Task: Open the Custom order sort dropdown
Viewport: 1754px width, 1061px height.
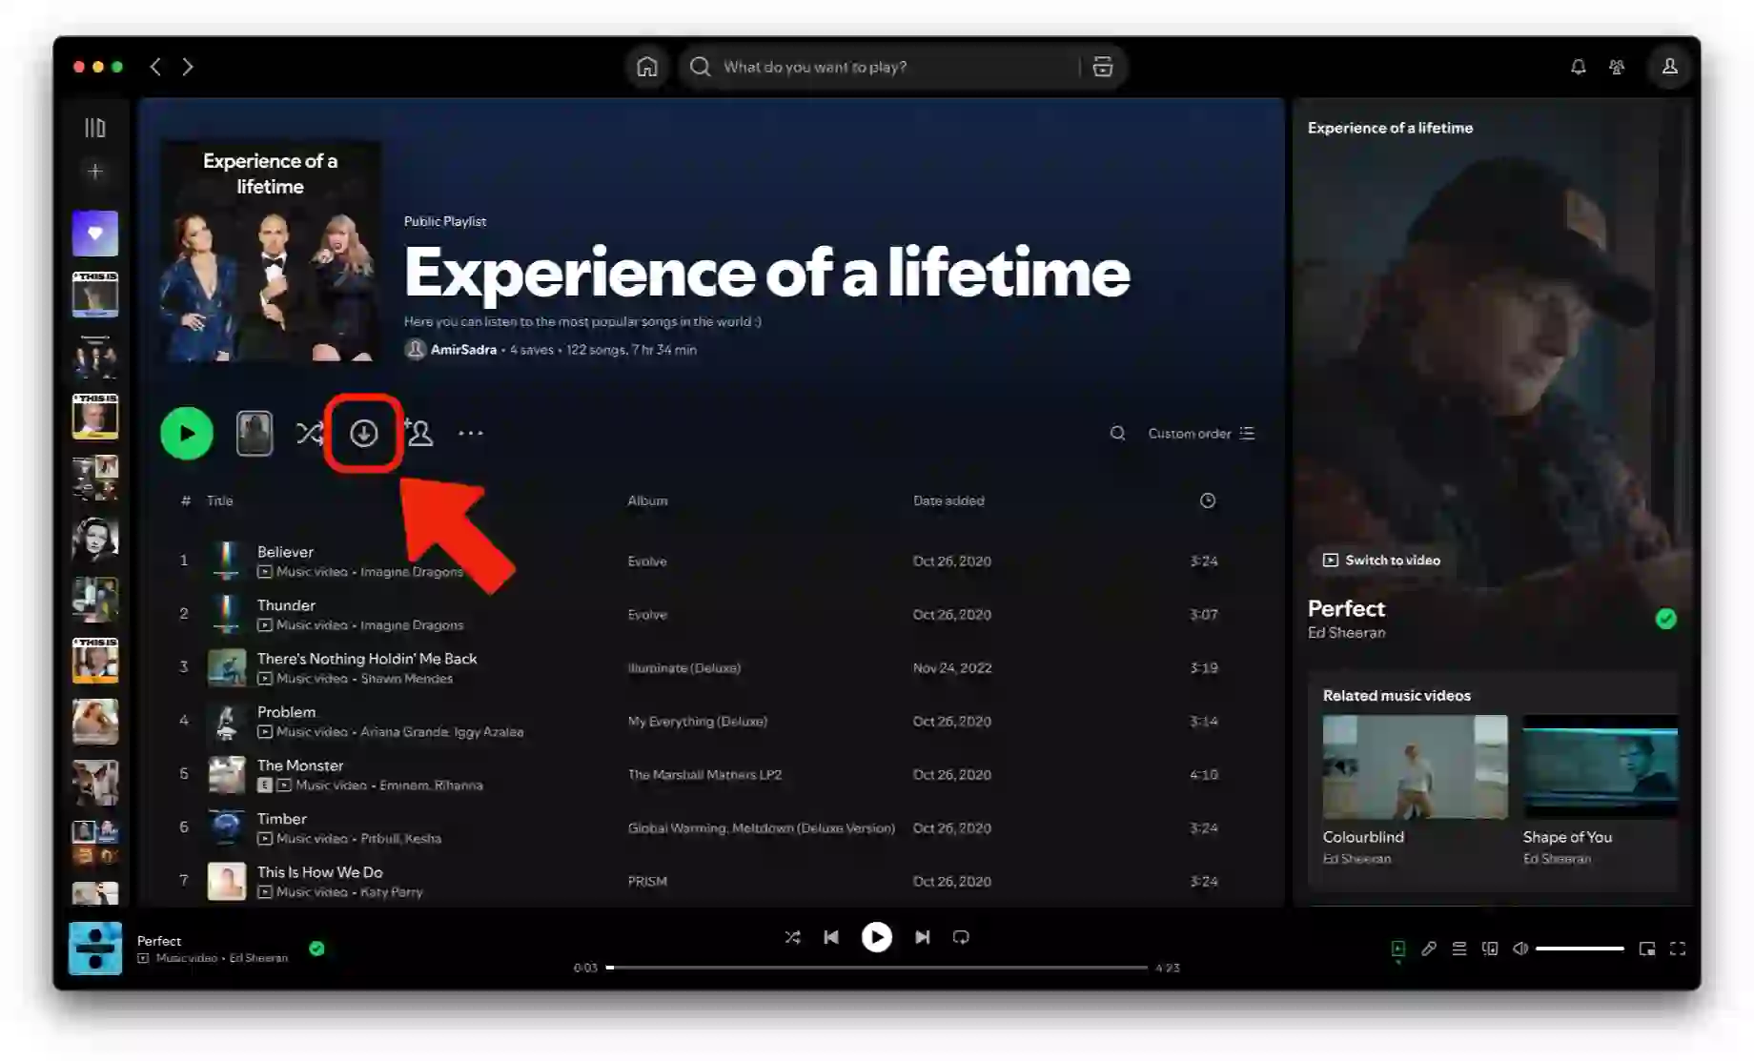Action: 1200,434
